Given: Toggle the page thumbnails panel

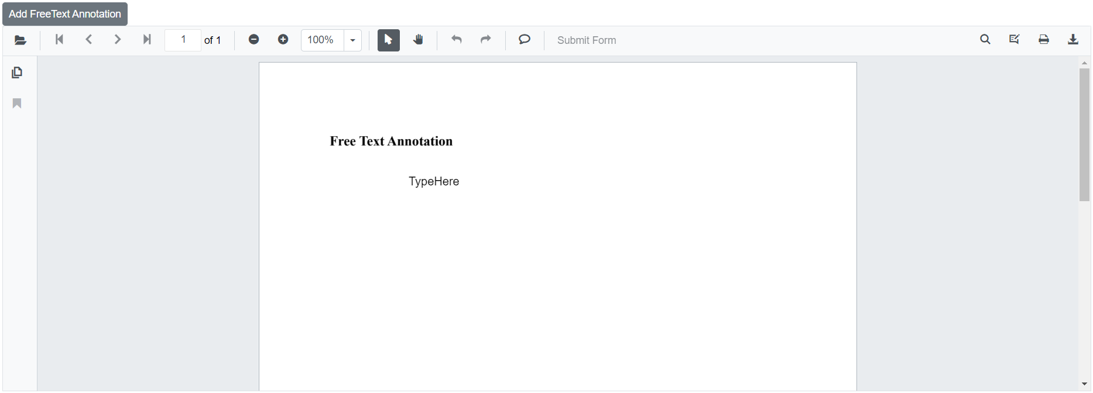Looking at the screenshot, I should [17, 73].
